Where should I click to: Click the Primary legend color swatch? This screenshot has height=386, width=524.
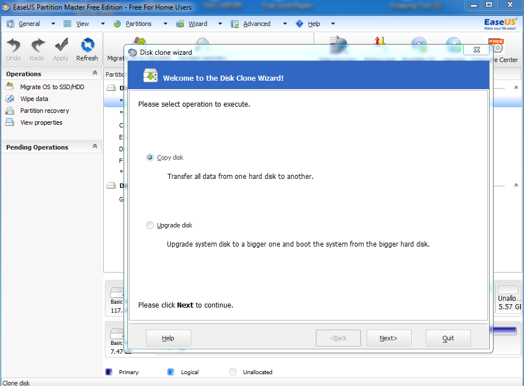(109, 372)
